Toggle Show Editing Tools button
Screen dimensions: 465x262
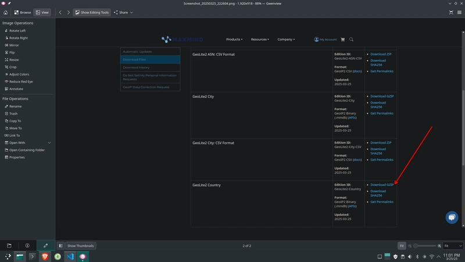tap(92, 12)
